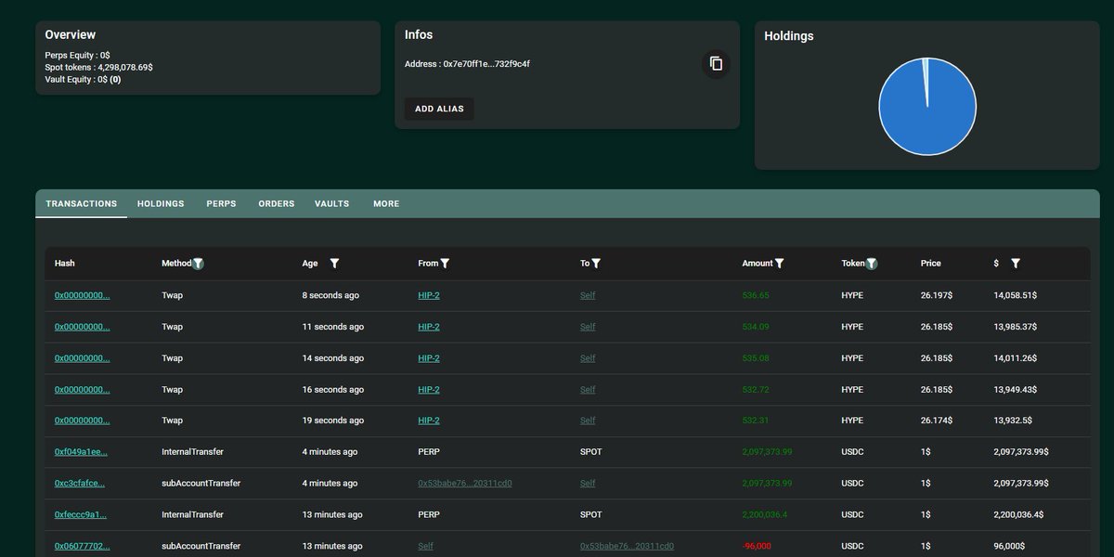Select the VAULTS tab
This screenshot has width=1114, height=557.
332,203
